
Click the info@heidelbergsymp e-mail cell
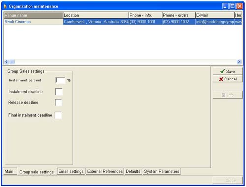click(x=215, y=22)
